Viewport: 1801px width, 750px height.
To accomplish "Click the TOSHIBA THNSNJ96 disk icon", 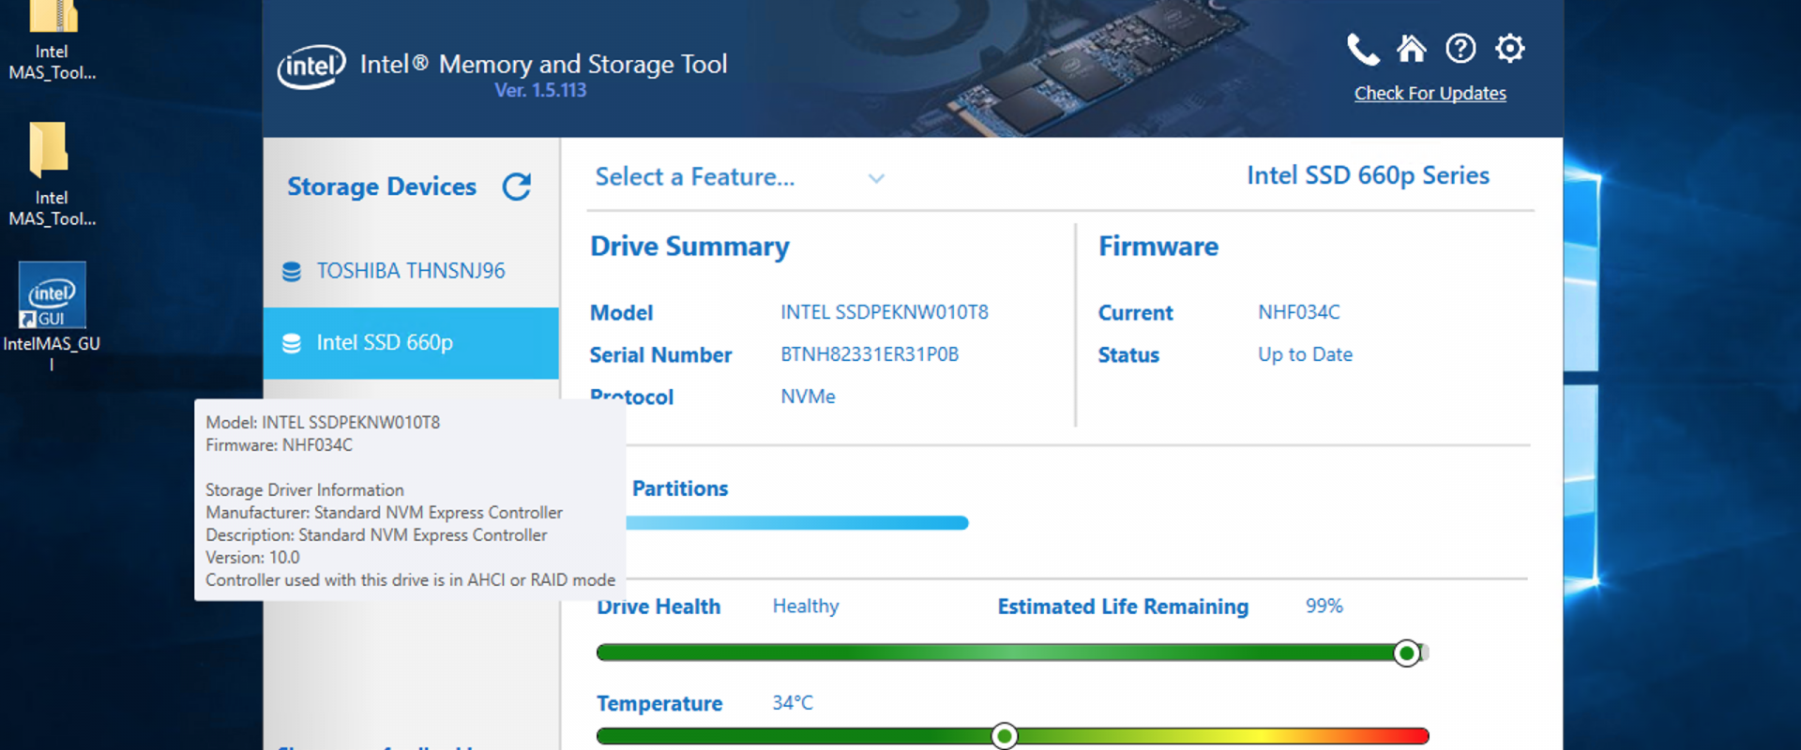I will pyautogui.click(x=292, y=271).
